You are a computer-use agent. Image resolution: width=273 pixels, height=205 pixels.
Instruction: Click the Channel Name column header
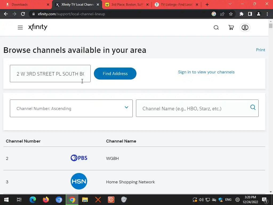pos(121,141)
